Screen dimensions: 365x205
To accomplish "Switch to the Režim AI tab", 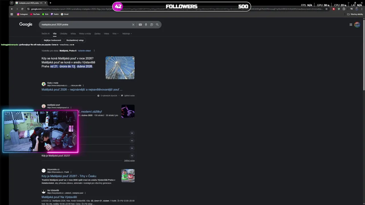I will tap(46, 34).
